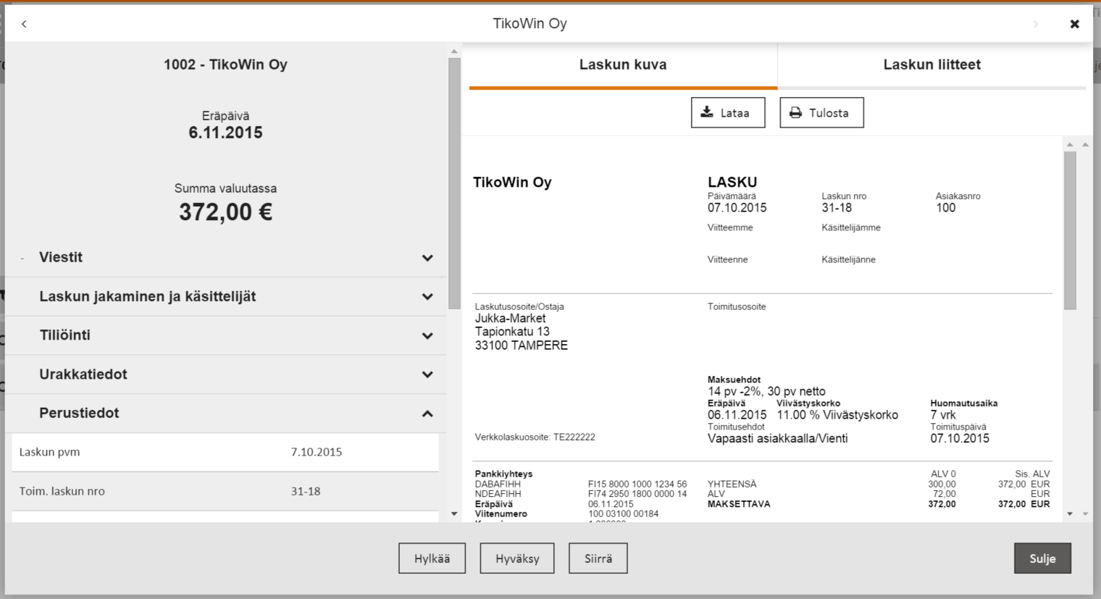Click invoice image inner scroll down arrow
The width and height of the screenshot is (1101, 599).
(1070, 514)
